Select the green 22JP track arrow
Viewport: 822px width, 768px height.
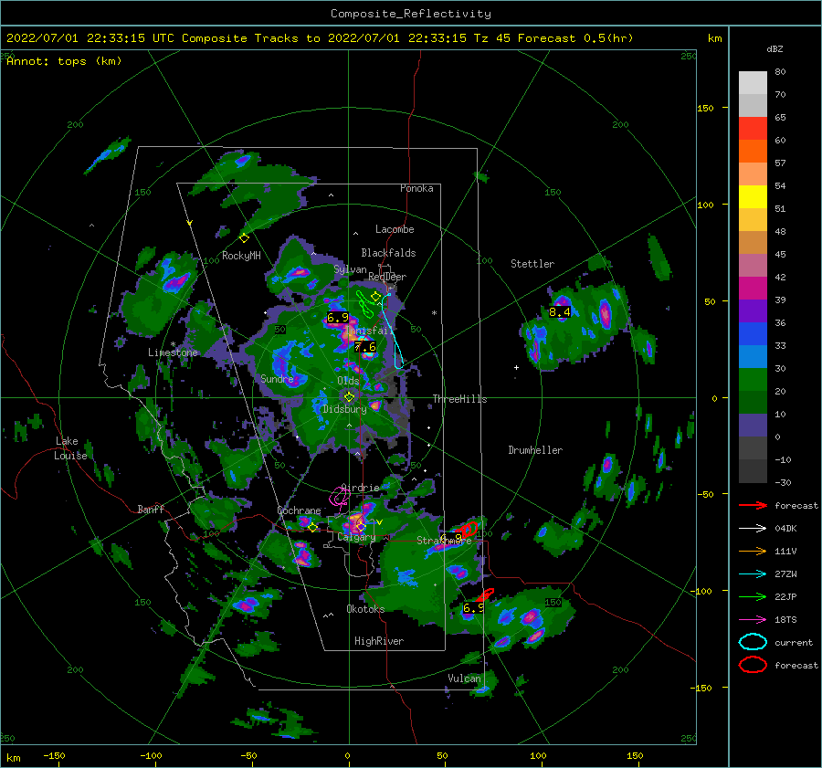coord(753,596)
